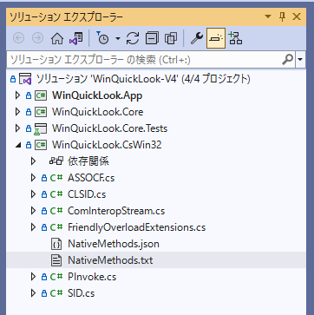Select the WinQuickLook.Core.Tests project name

110,128
